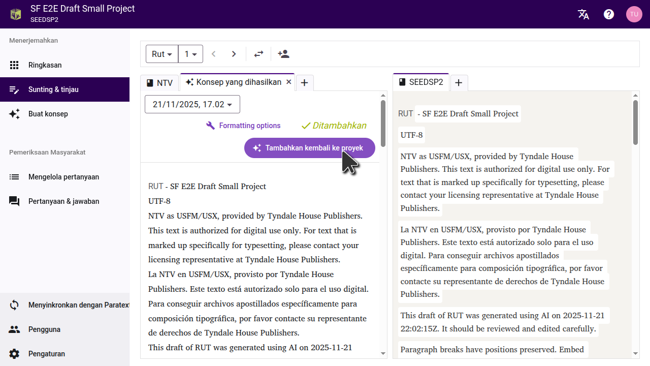Select the SEEDSP2 tab
The image size is (650, 366).
421,82
